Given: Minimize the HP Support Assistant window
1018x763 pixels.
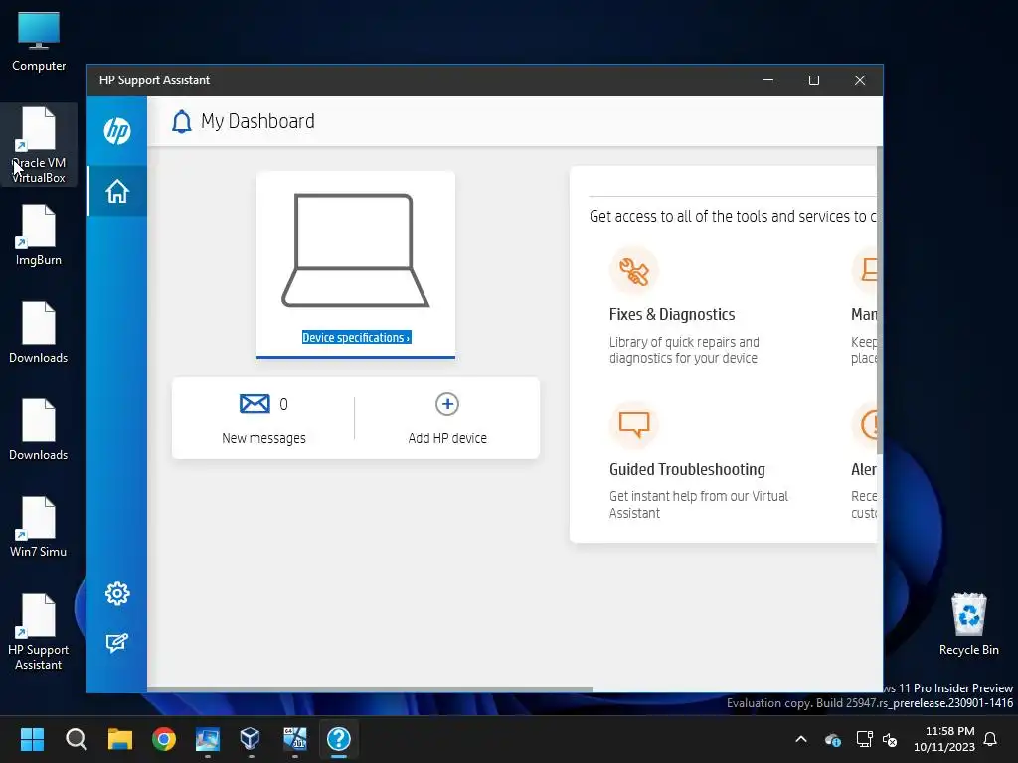Looking at the screenshot, I should tap(768, 80).
